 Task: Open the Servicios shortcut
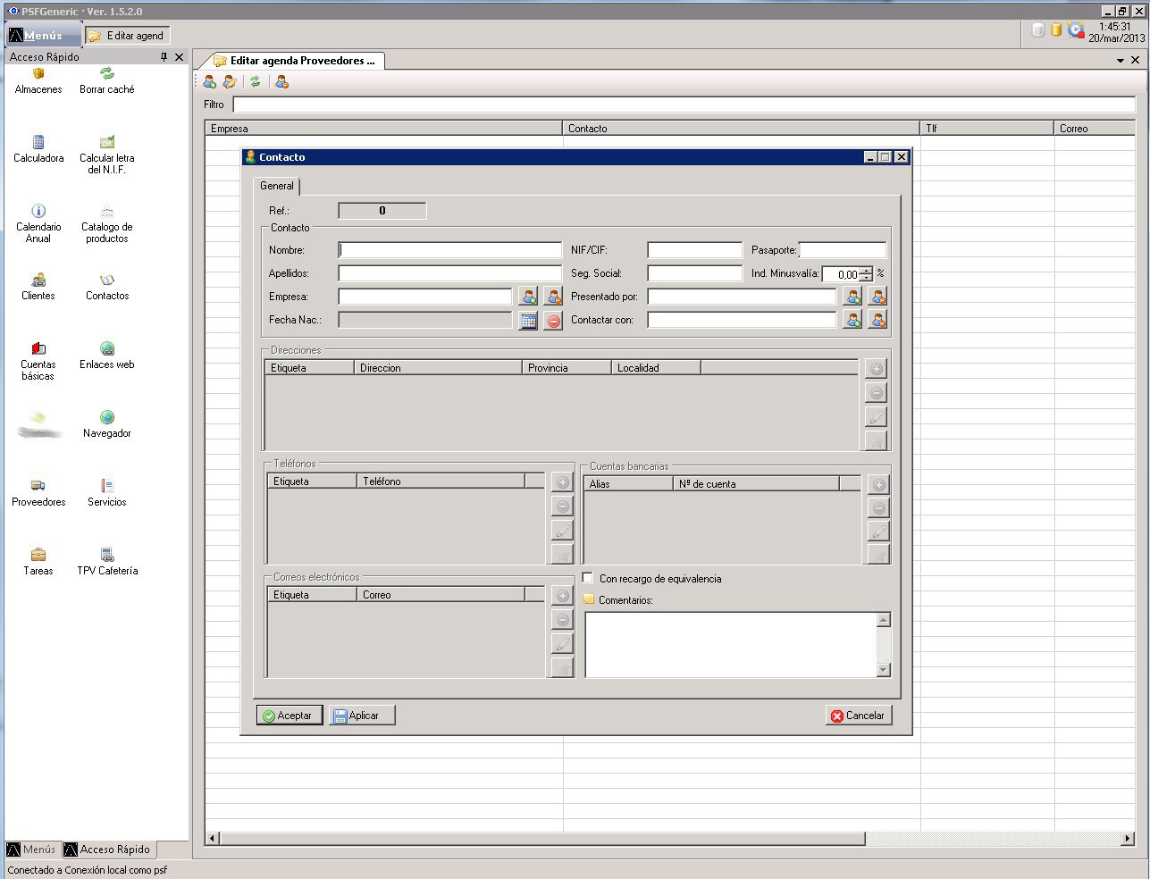(107, 493)
